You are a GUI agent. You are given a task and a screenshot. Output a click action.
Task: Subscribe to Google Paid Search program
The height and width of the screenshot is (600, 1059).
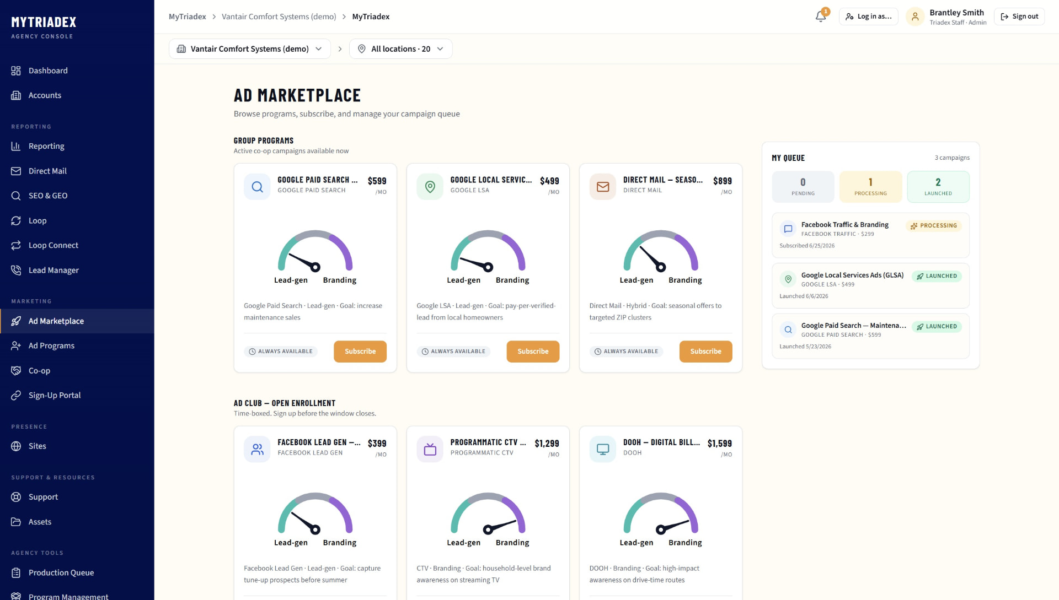tap(360, 352)
